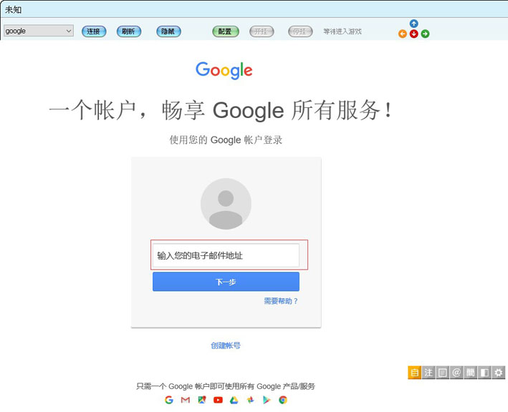Click the Gmail icon at page bottom
The width and height of the screenshot is (508, 412).
click(x=186, y=400)
